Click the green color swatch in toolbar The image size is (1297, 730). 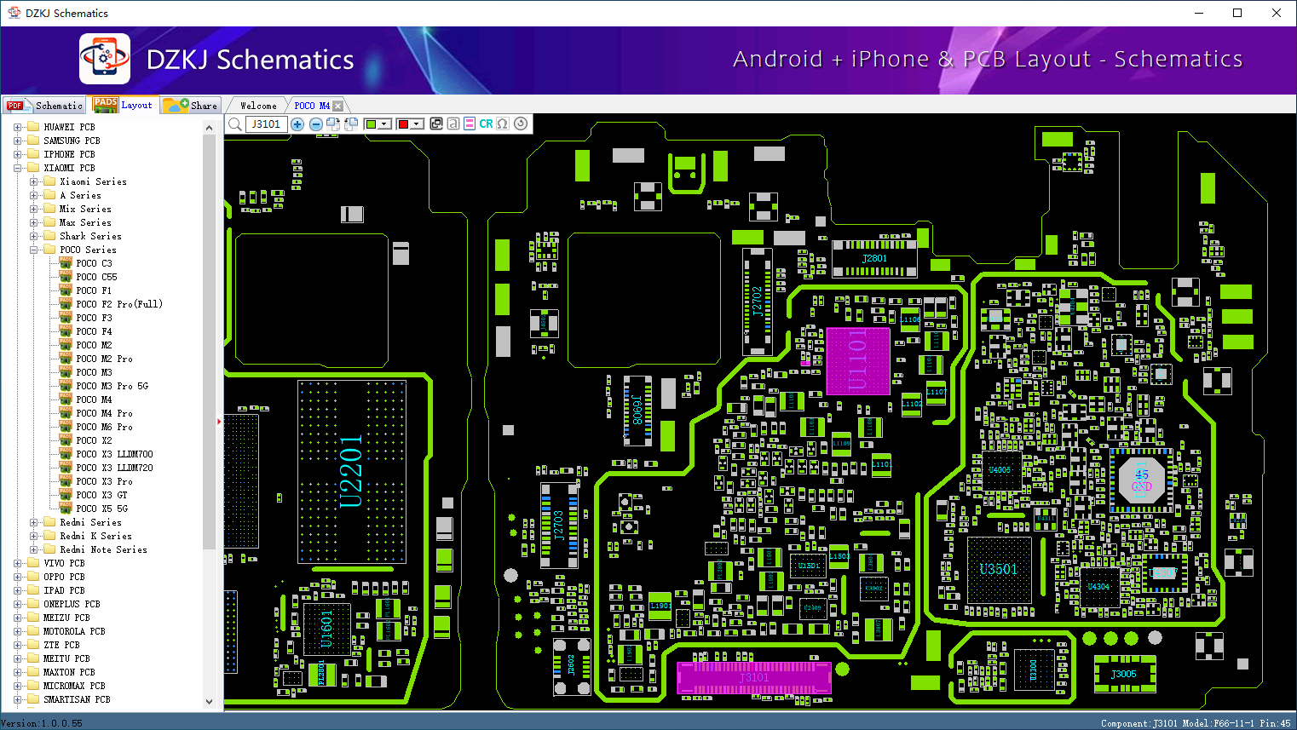[x=371, y=124]
